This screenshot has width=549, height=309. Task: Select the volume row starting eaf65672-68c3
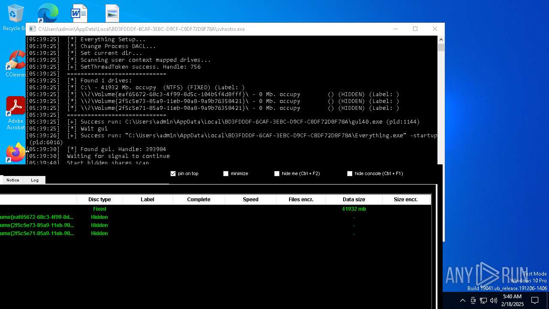215,217
